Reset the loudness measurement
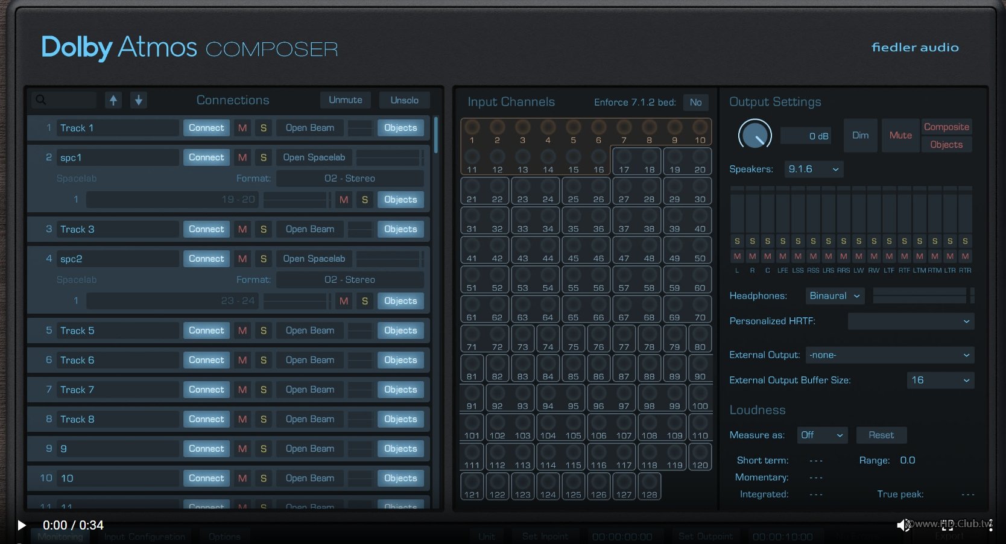1006x544 pixels. [881, 435]
